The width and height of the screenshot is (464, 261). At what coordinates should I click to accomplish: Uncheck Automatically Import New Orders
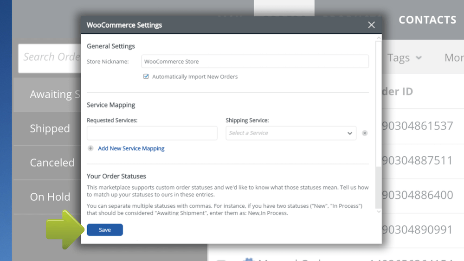pos(146,76)
